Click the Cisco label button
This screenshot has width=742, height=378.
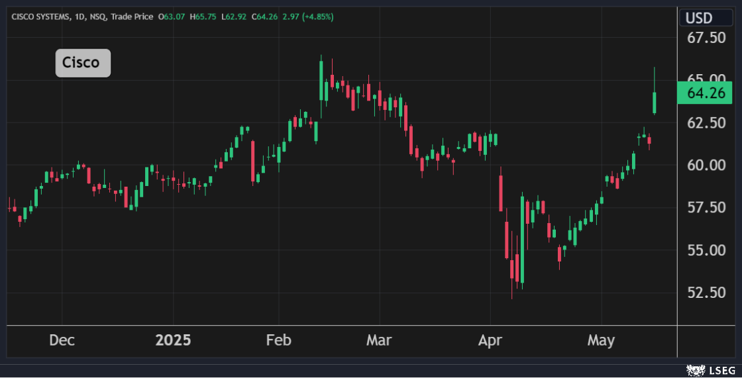pos(82,63)
